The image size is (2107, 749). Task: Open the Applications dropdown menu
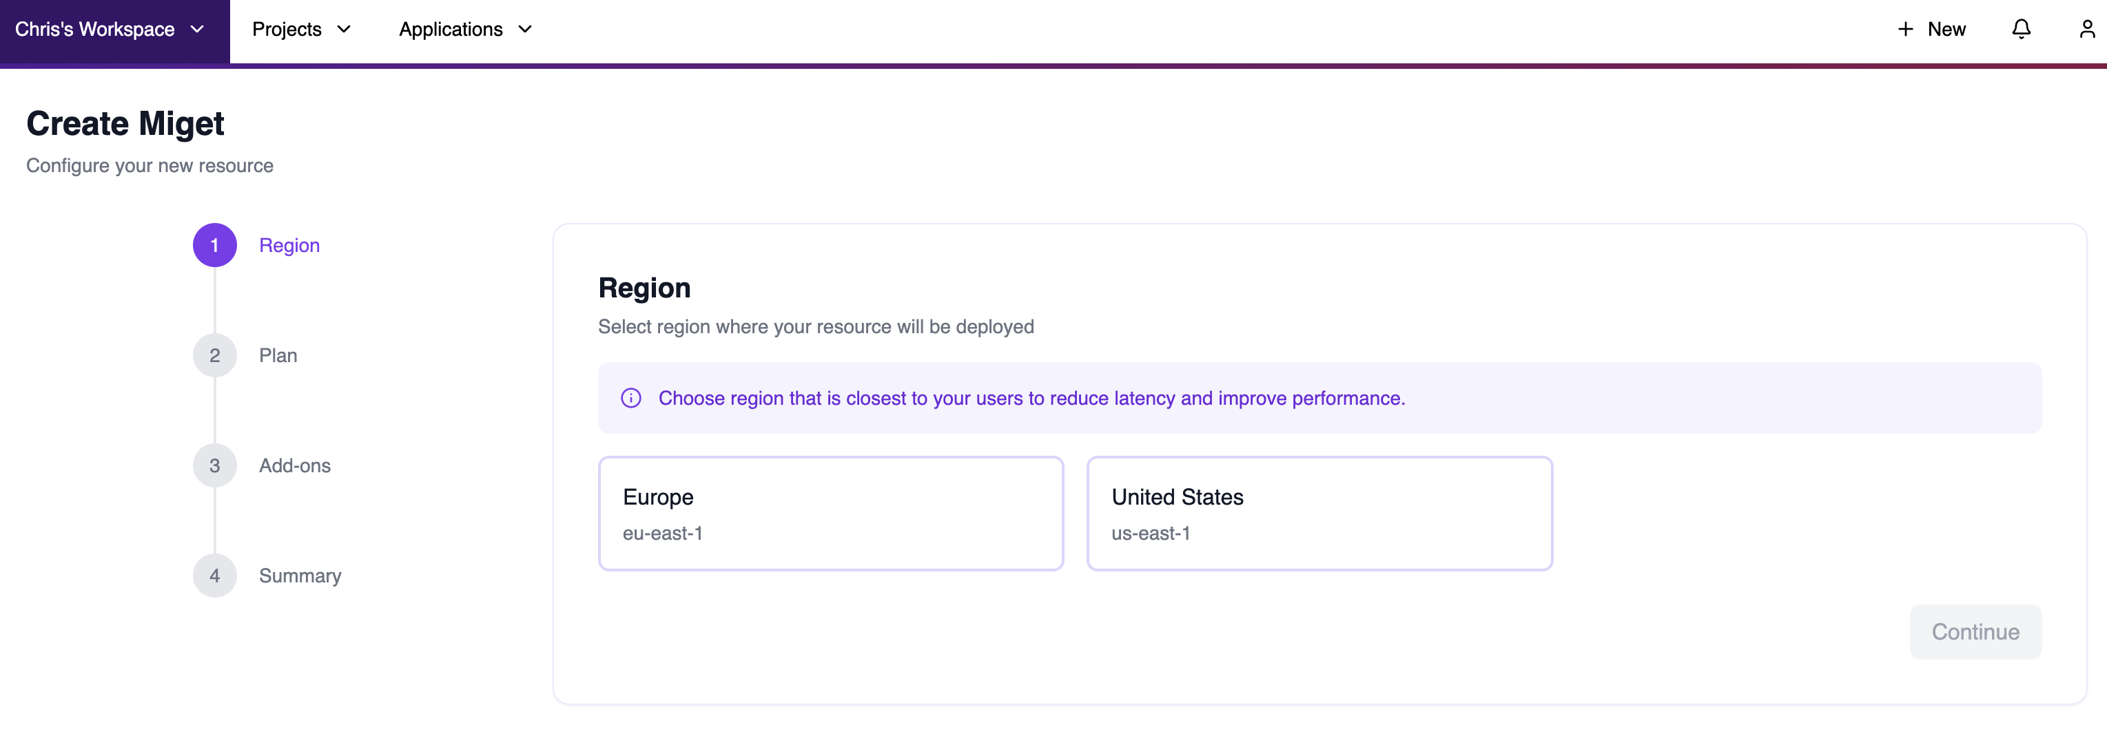[x=464, y=30]
